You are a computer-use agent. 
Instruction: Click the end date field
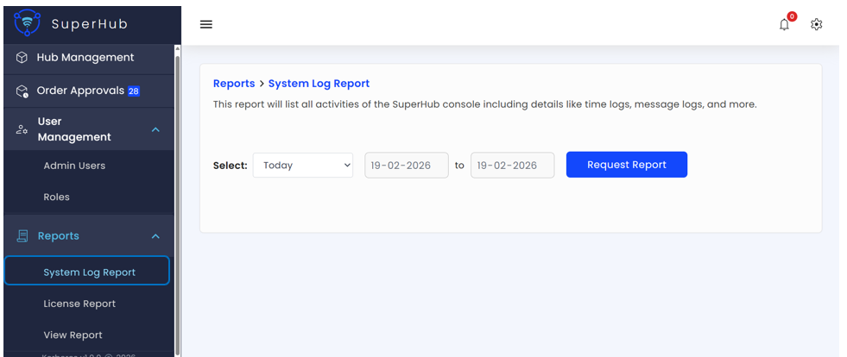[512, 165]
